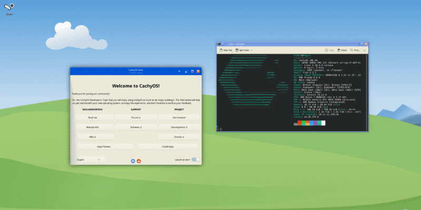Click the "Thank you for joining our community!" text
This screenshot has width=421, height=210.
coord(91,94)
